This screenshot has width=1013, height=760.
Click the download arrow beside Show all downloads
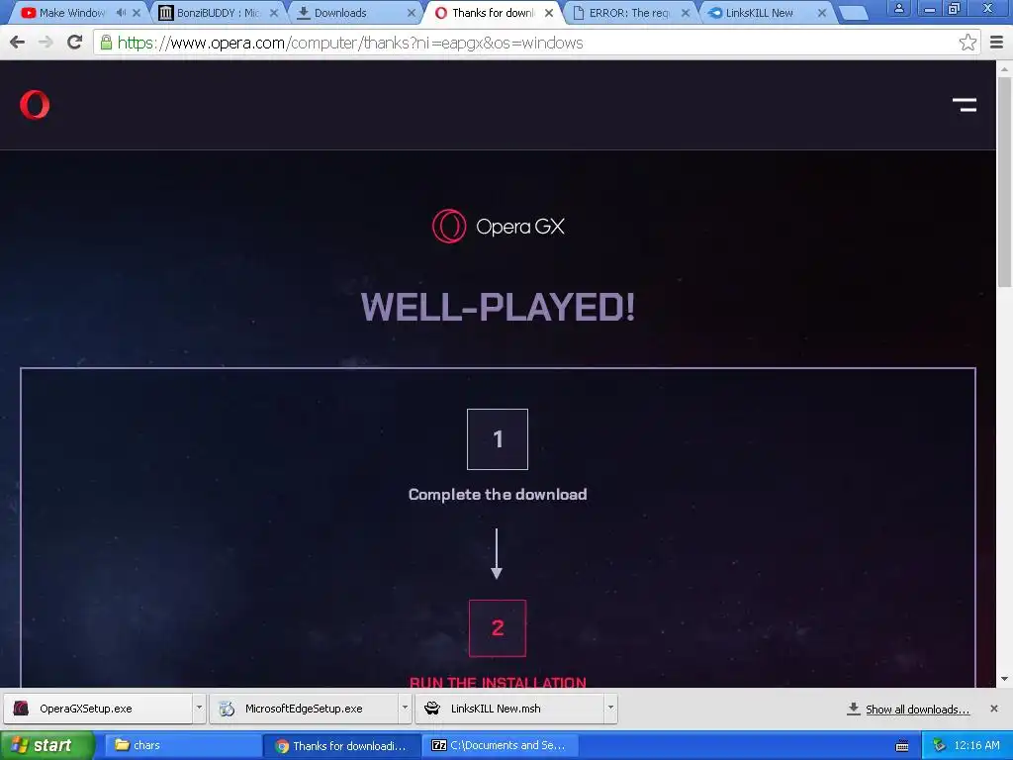(854, 709)
